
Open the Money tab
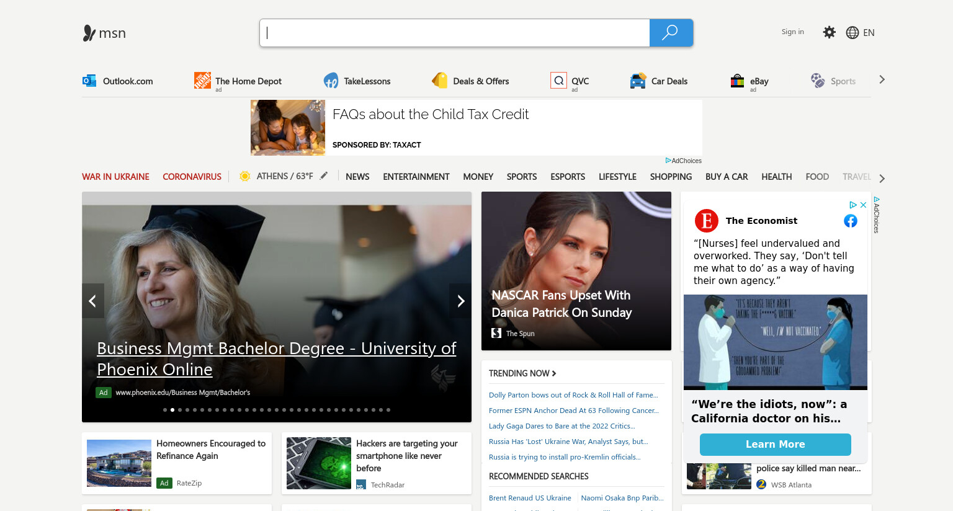pyautogui.click(x=478, y=177)
